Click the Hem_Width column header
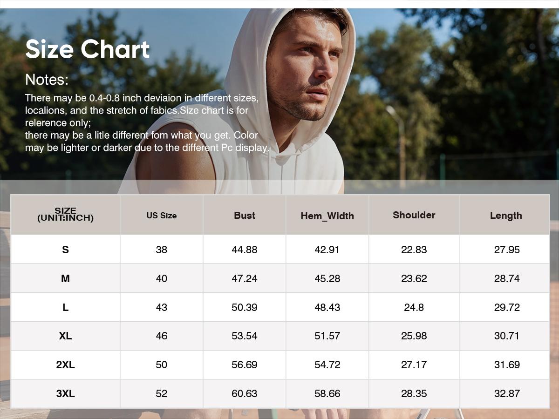Screen dimensions: 559x419 tap(327, 216)
